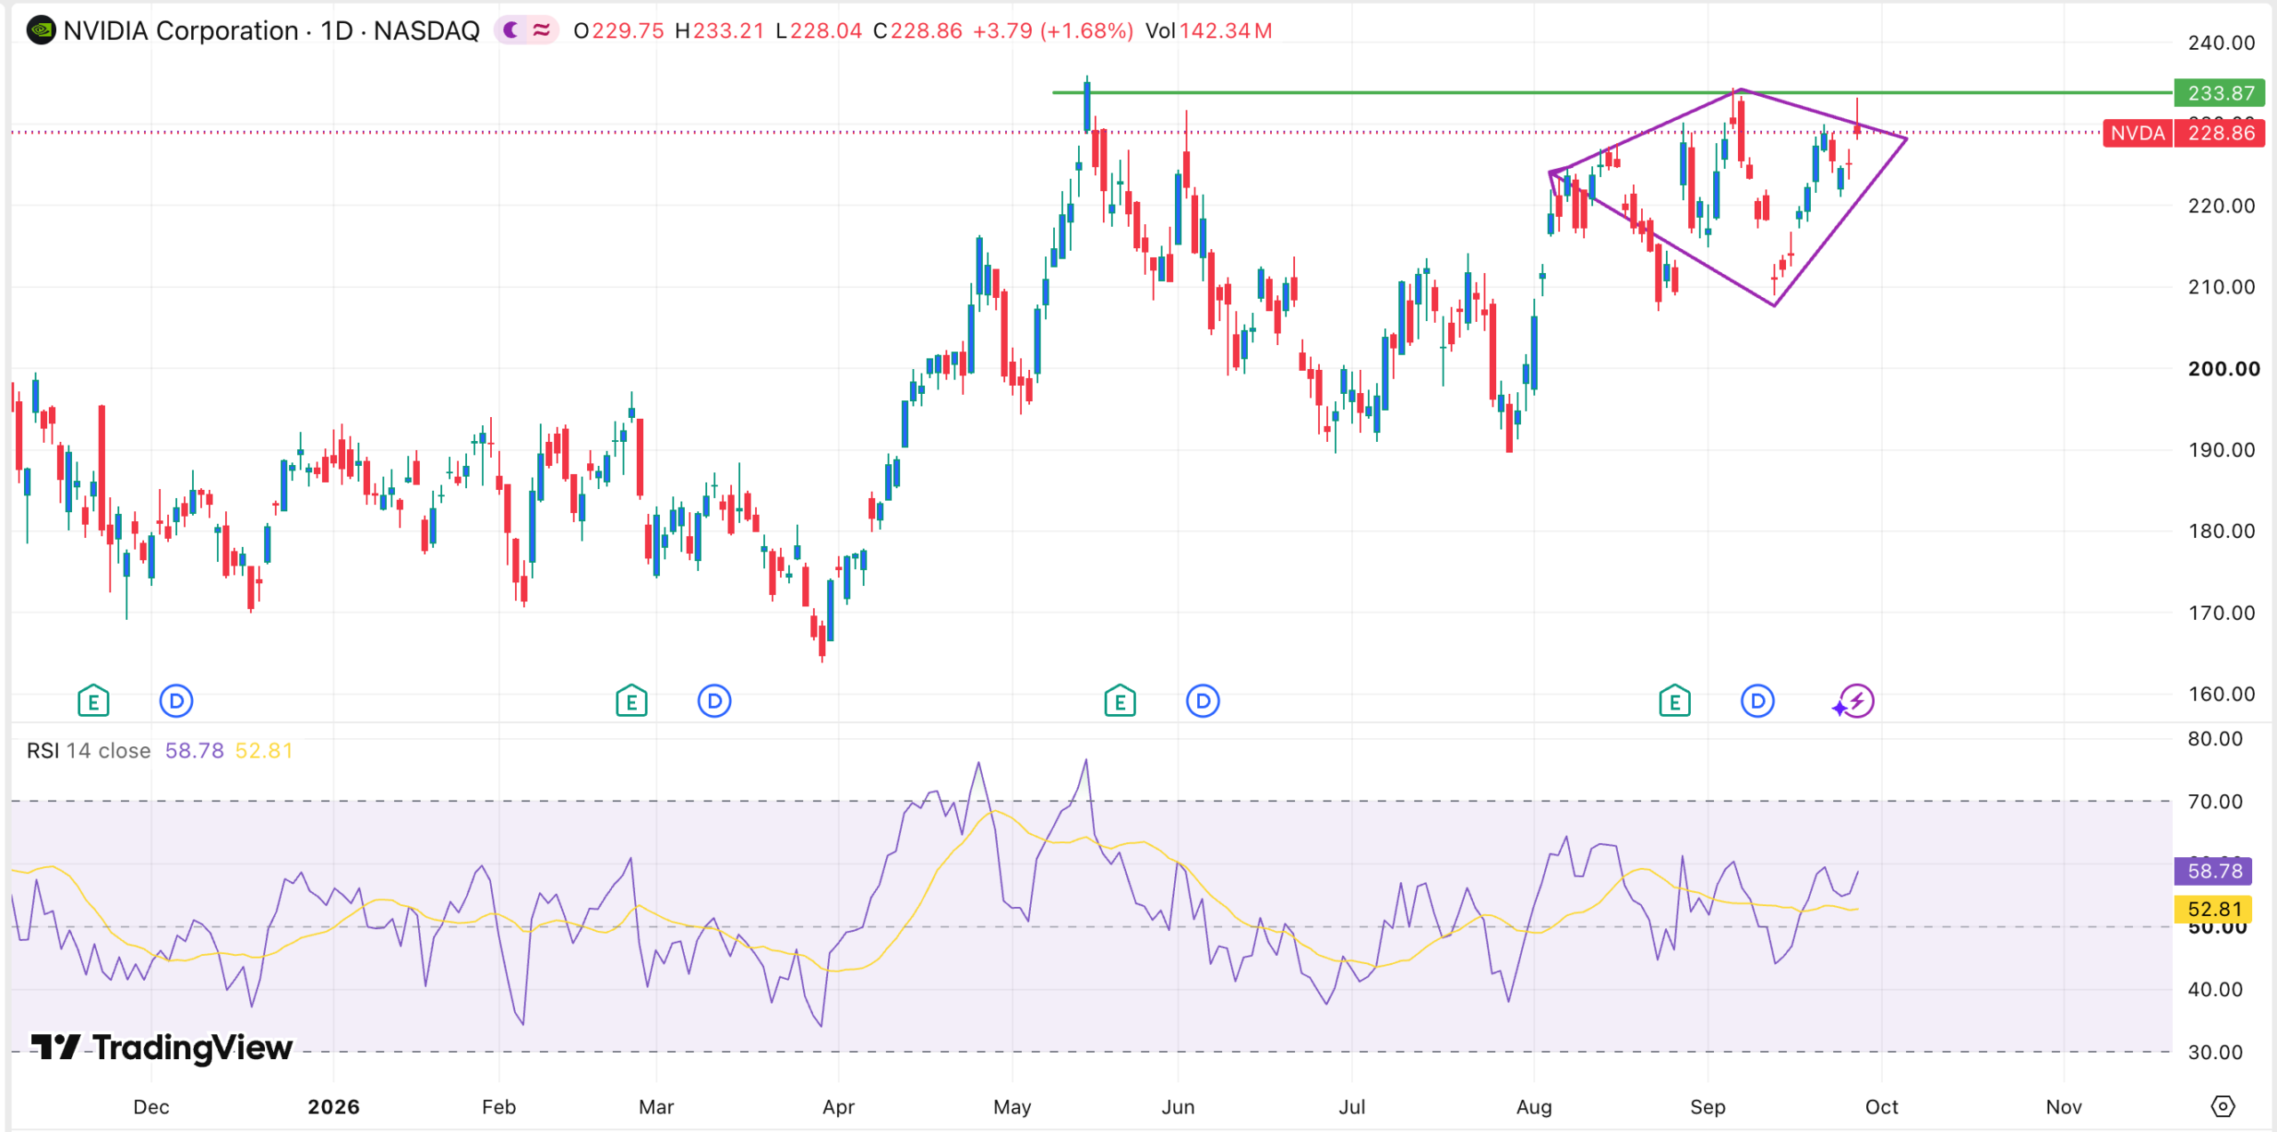
Task: Open the June dividend D marker
Action: click(x=1203, y=702)
